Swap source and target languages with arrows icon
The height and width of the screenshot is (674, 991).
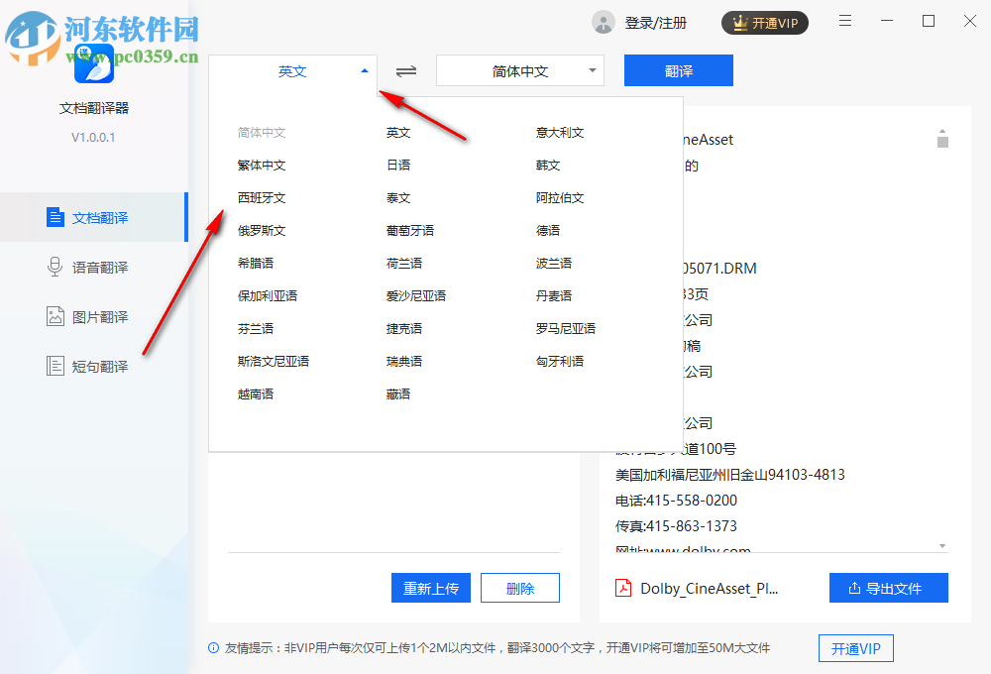(405, 70)
